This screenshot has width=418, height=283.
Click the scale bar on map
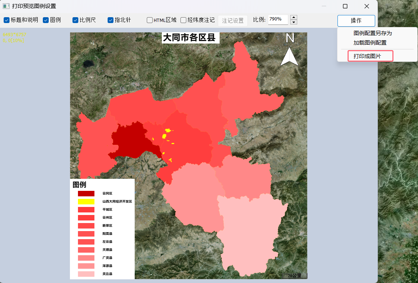295,275
